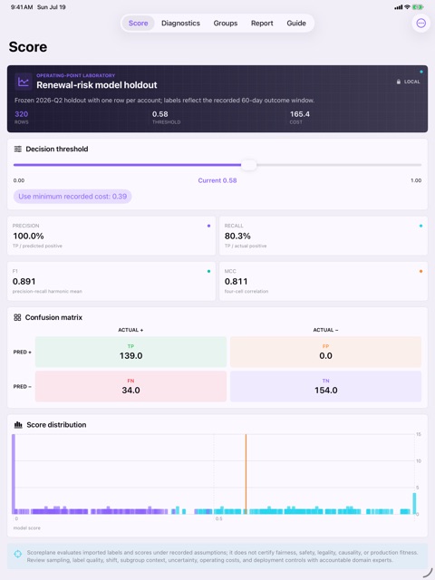Viewport: 435px width, 580px height.
Task: Click the Confusion matrix grid icon
Action: coord(17,317)
